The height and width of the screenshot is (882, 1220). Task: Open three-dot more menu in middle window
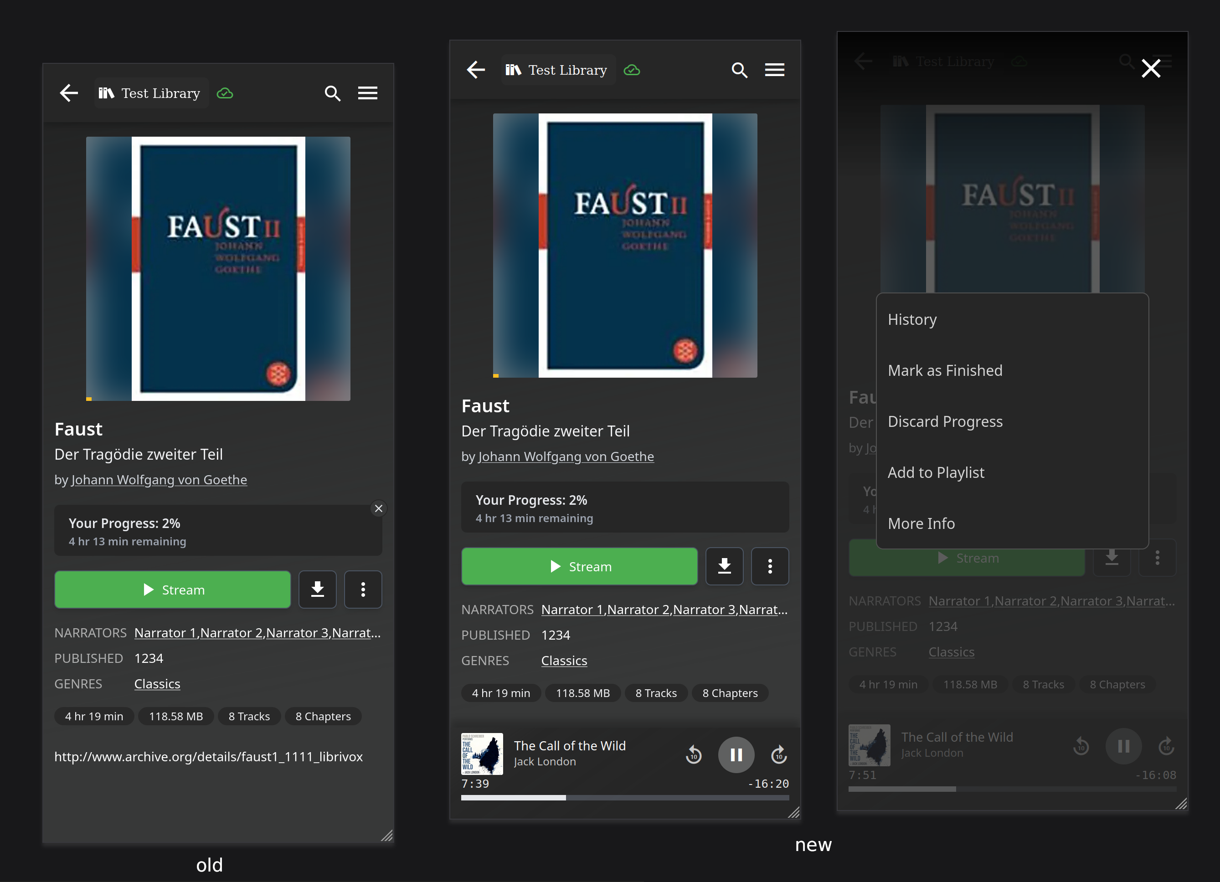click(770, 566)
